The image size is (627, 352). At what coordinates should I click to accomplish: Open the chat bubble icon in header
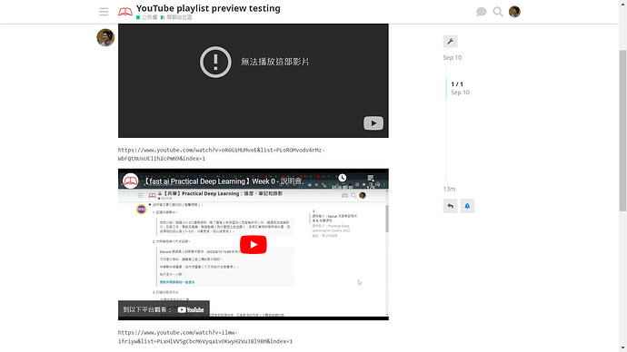click(x=482, y=12)
